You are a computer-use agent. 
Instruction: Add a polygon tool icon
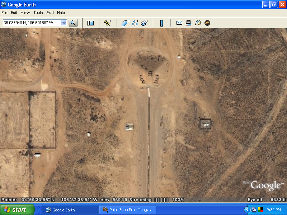[x=126, y=23]
